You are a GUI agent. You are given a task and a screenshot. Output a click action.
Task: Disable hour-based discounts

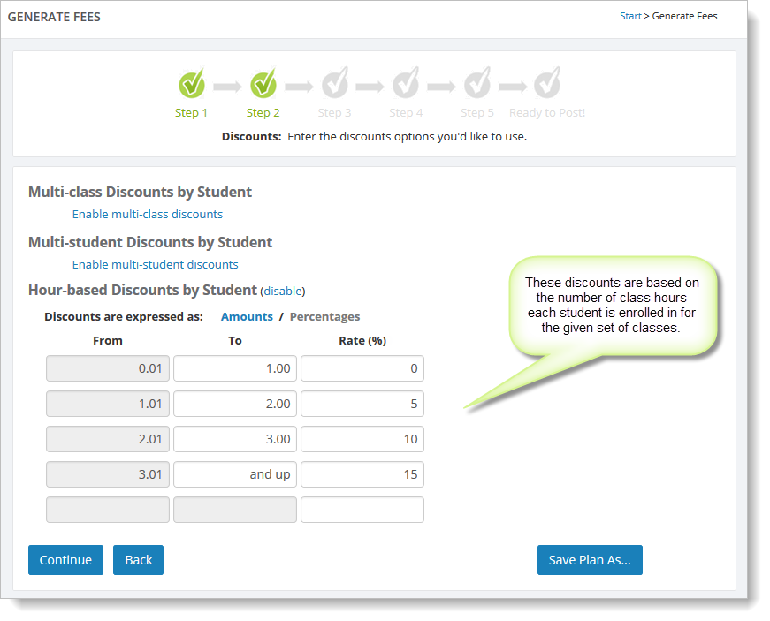click(282, 292)
